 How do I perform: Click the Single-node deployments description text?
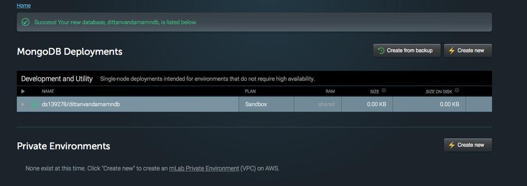pos(207,79)
